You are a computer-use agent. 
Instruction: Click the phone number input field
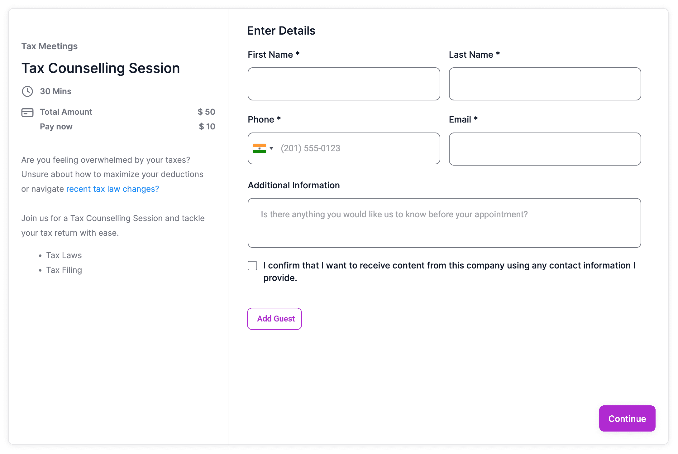(358, 148)
